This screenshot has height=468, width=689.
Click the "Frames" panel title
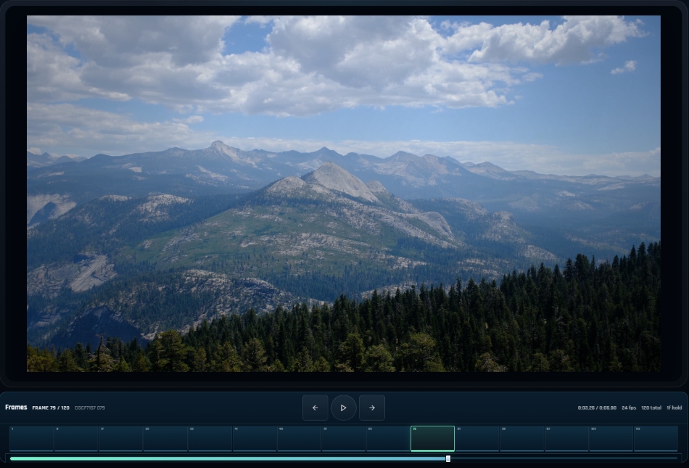click(16, 407)
